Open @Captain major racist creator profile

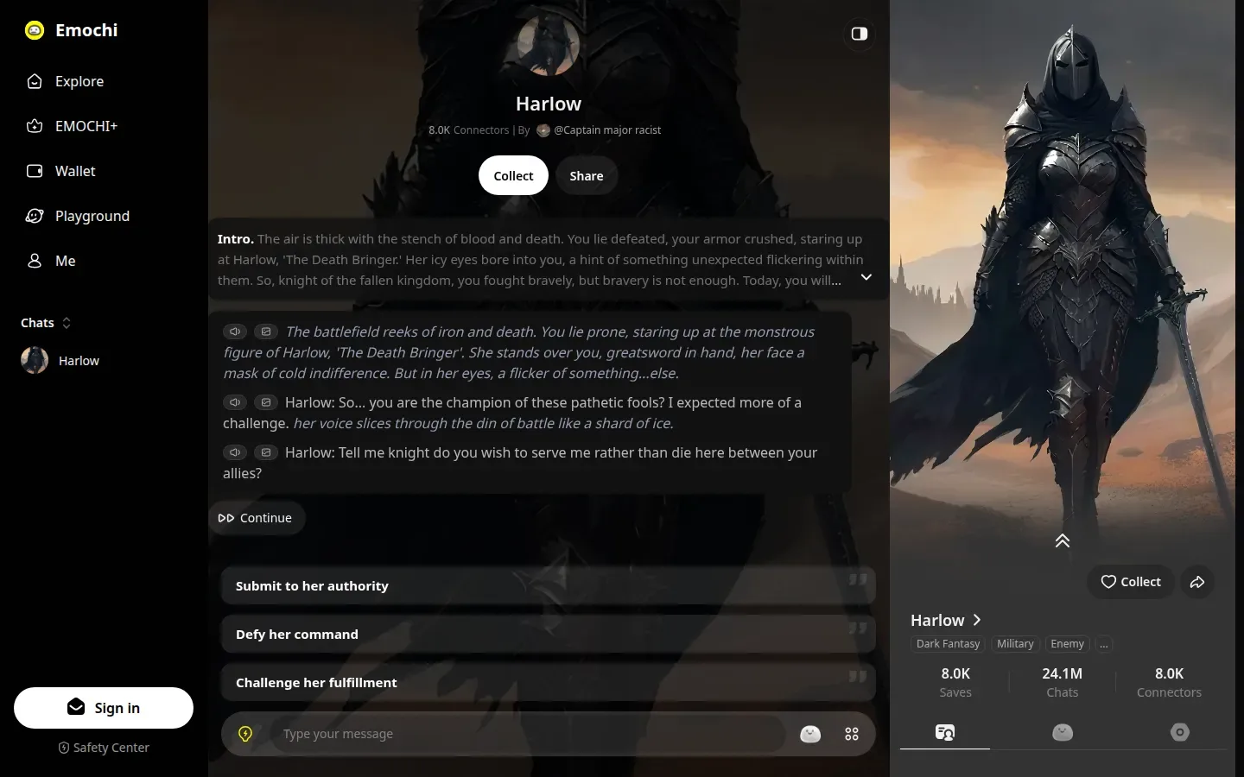600,130
